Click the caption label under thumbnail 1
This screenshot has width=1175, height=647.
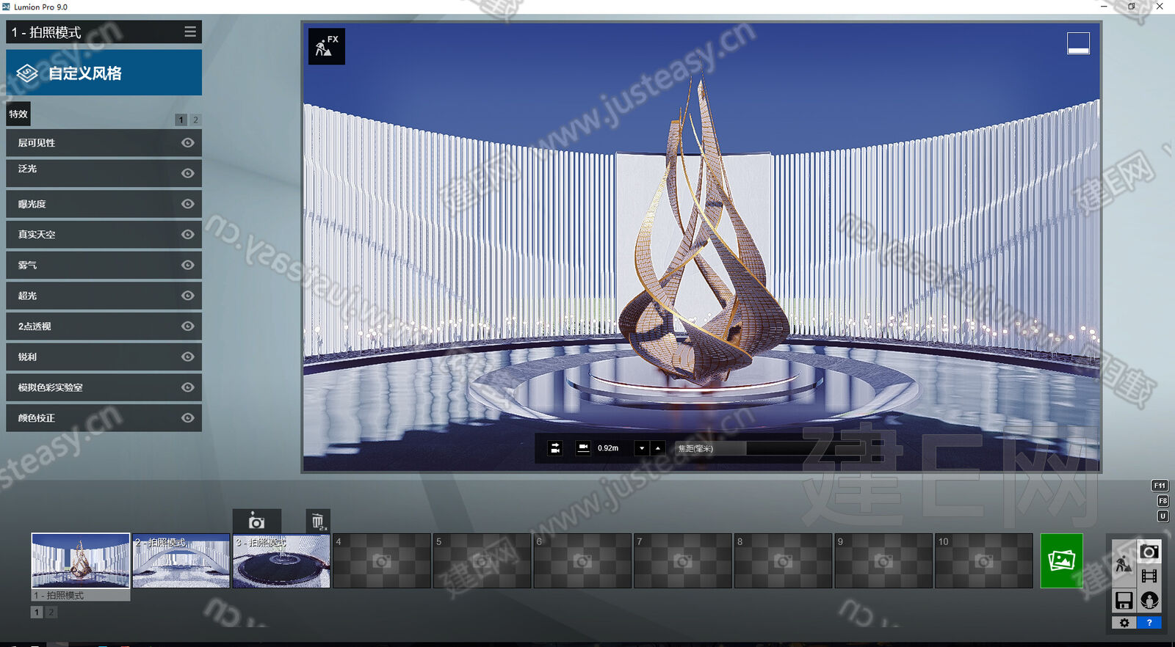click(x=81, y=595)
